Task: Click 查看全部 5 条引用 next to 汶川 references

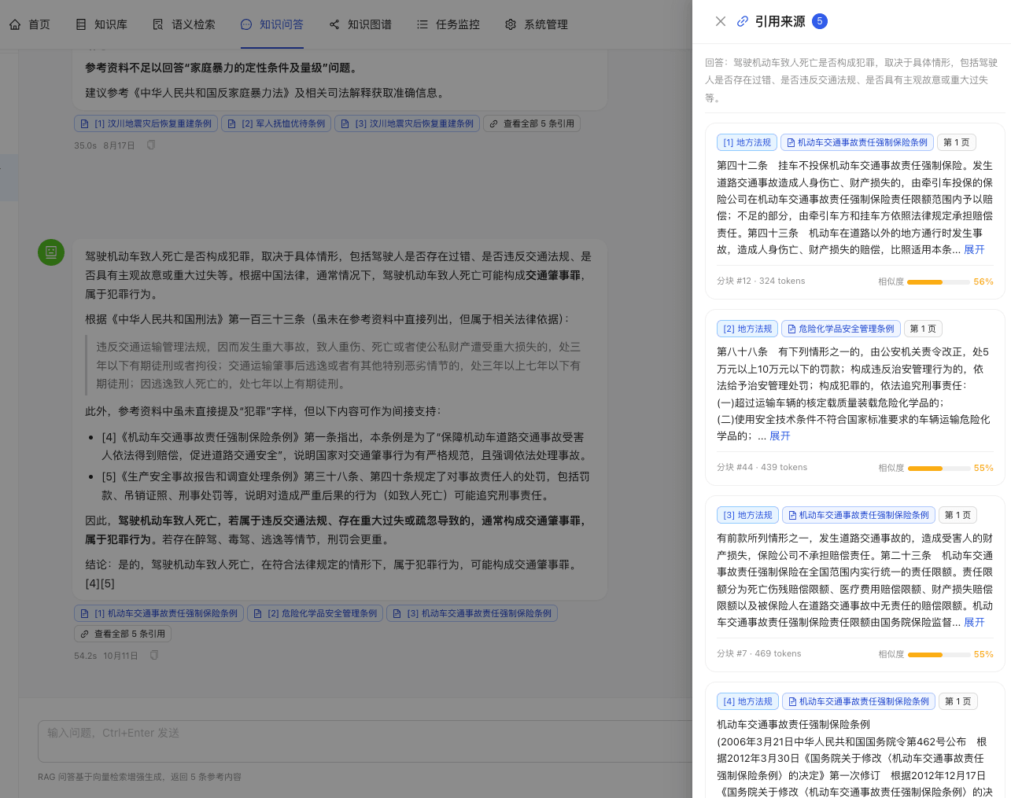Action: [x=532, y=123]
